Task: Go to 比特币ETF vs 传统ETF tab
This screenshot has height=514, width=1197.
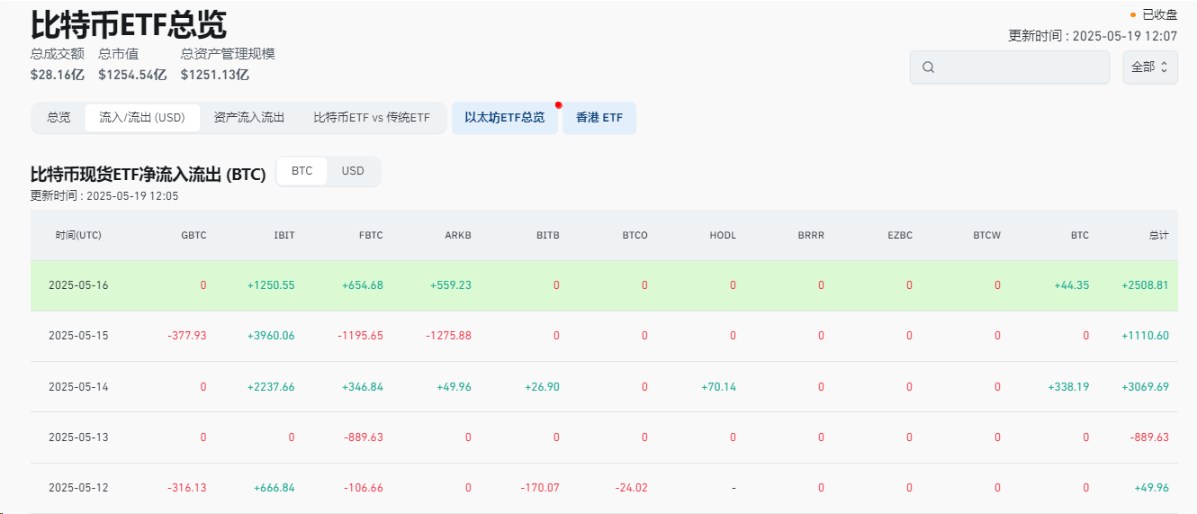Action: pyautogui.click(x=372, y=118)
